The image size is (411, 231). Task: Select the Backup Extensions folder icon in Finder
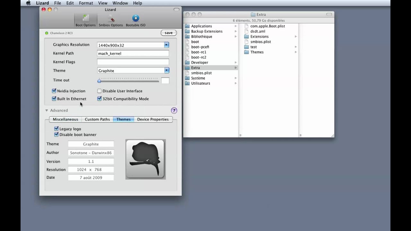tap(188, 31)
